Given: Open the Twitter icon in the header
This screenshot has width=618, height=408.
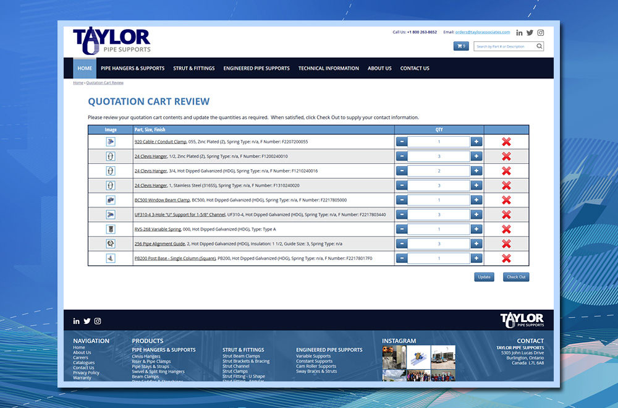Looking at the screenshot, I should tap(530, 33).
